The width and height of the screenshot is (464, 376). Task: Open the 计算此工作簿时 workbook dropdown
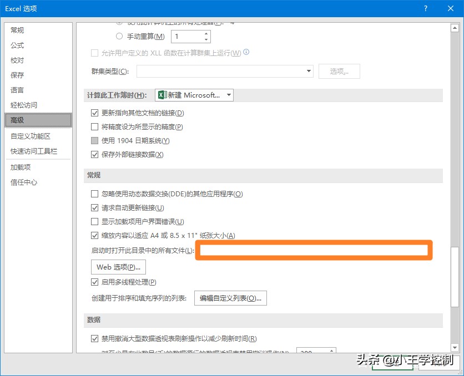point(229,95)
